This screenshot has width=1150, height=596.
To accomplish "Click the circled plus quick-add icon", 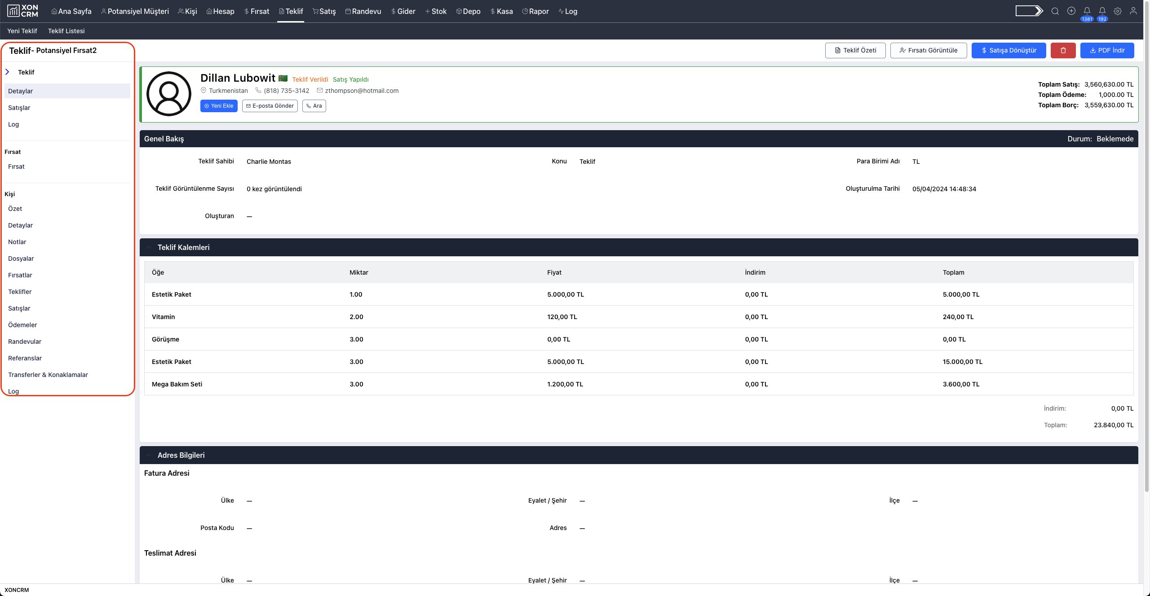I will [1071, 11].
